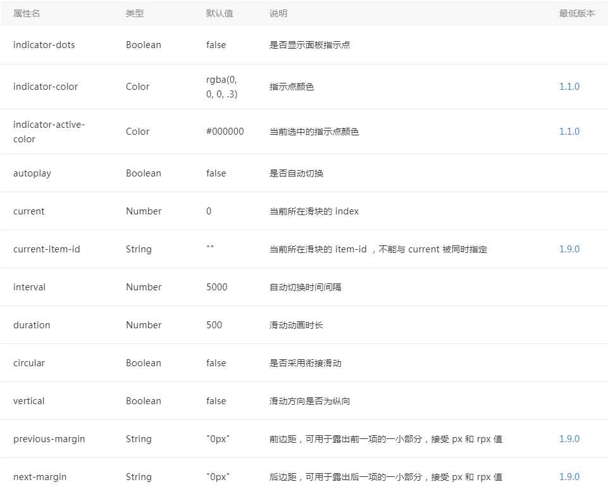Click the 5000 default value for interval

[x=217, y=287]
